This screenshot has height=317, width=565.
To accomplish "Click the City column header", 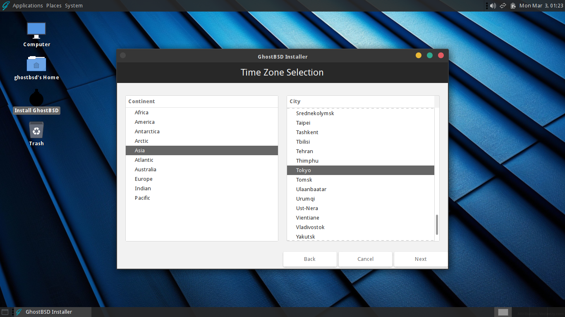I will click(x=361, y=102).
